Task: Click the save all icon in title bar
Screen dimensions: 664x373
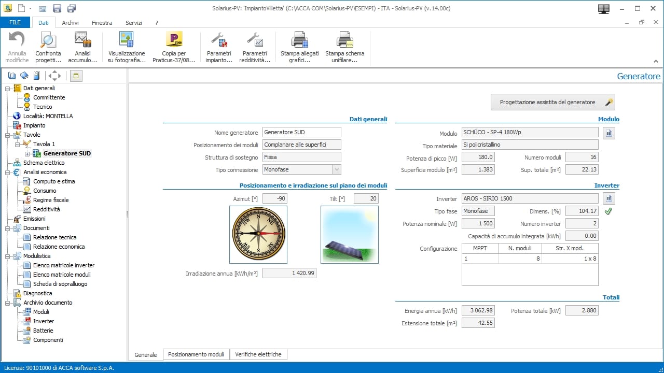Action: point(72,8)
